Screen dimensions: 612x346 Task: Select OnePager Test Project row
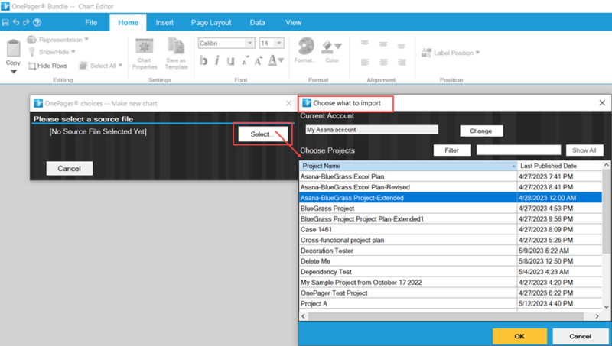pyautogui.click(x=451, y=293)
